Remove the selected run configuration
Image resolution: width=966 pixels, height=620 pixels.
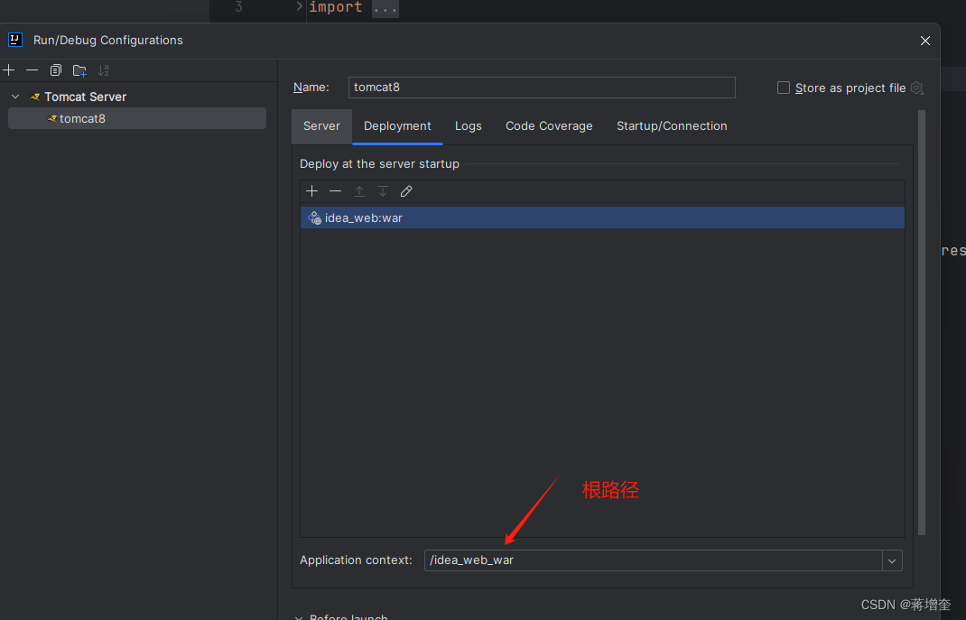(32, 70)
